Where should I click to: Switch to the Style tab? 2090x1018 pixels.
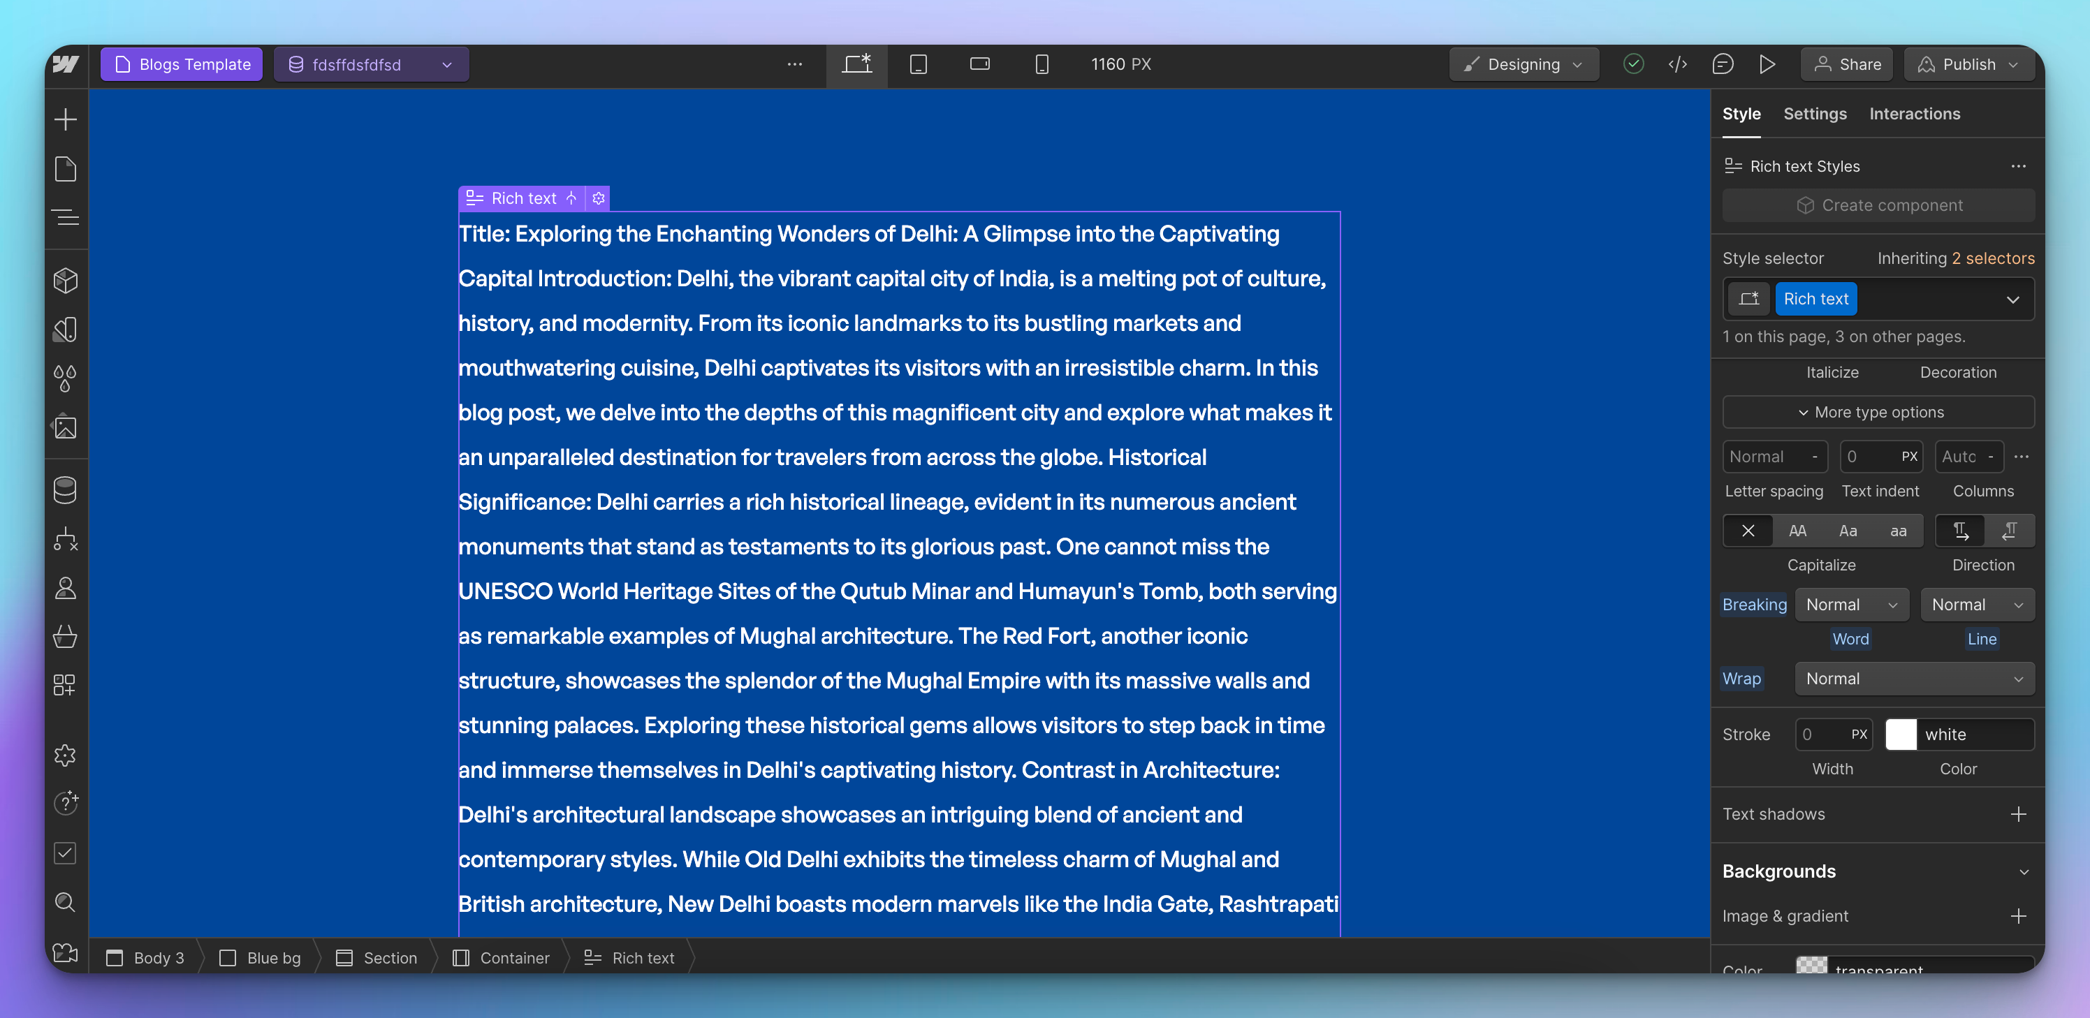(1741, 115)
